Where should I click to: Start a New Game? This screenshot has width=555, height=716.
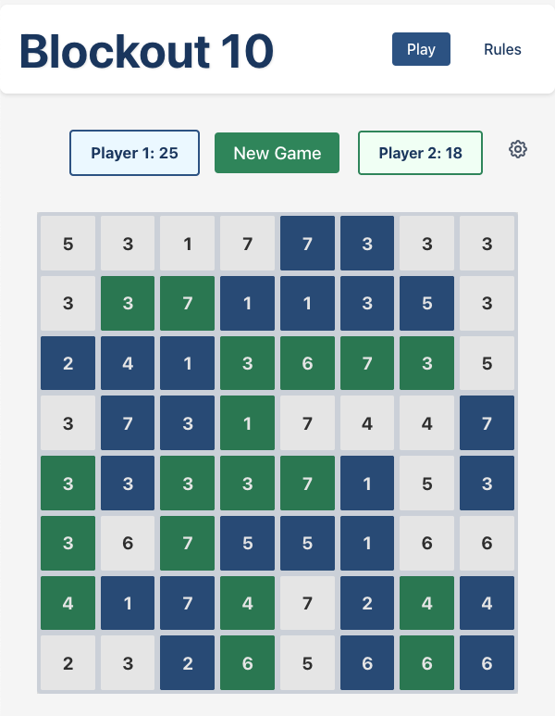click(x=277, y=153)
